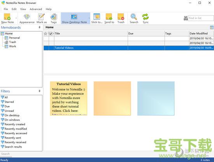Move selected note to Trash via toolbar
This screenshot has width=214, height=162.
tap(121, 18)
